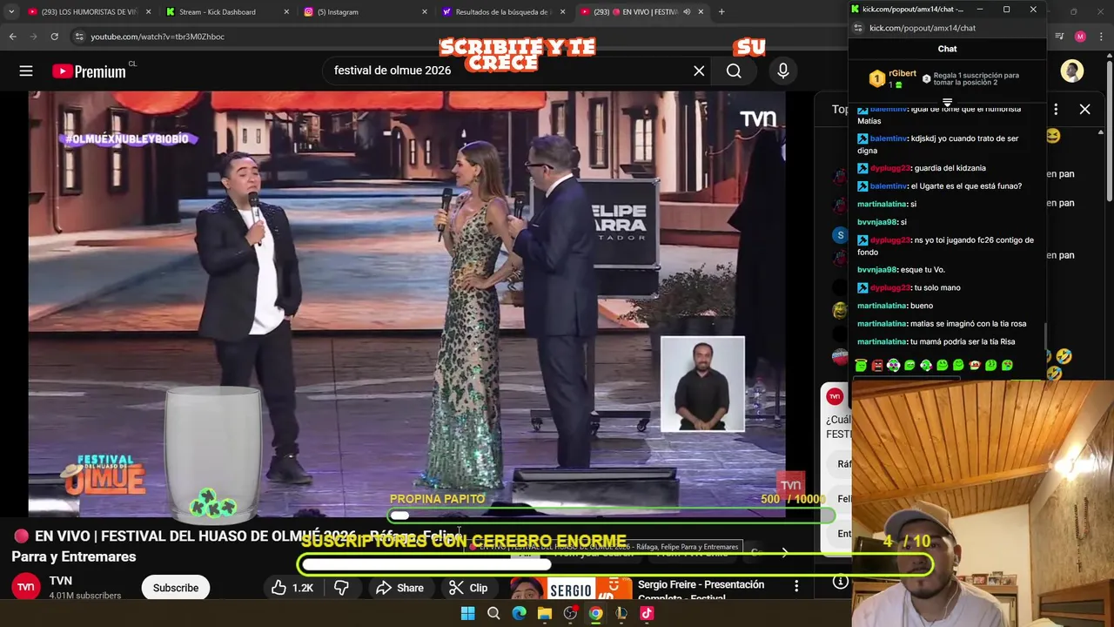The image size is (1114, 627).
Task: Open options for Sergio Freire video
Action: tap(796, 586)
